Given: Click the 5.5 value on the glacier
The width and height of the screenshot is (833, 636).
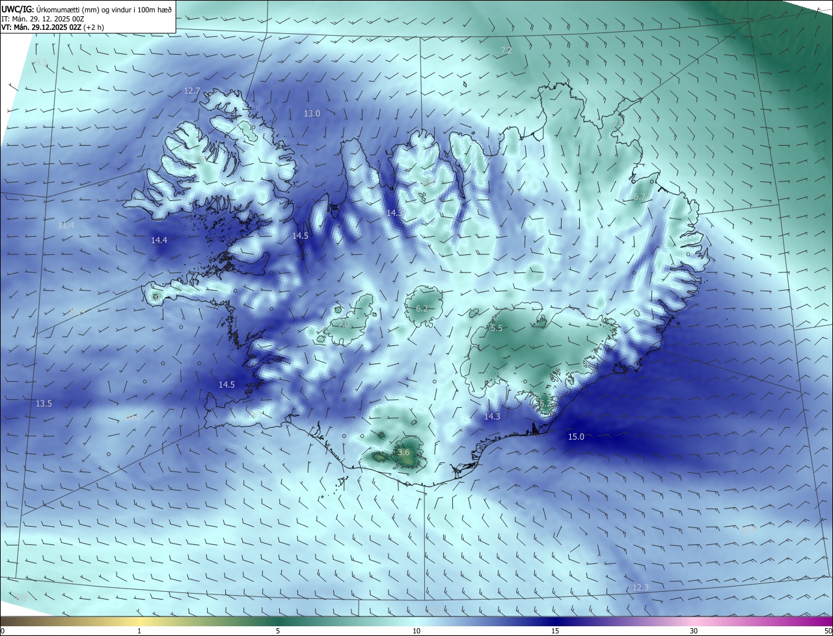Looking at the screenshot, I should tap(497, 328).
